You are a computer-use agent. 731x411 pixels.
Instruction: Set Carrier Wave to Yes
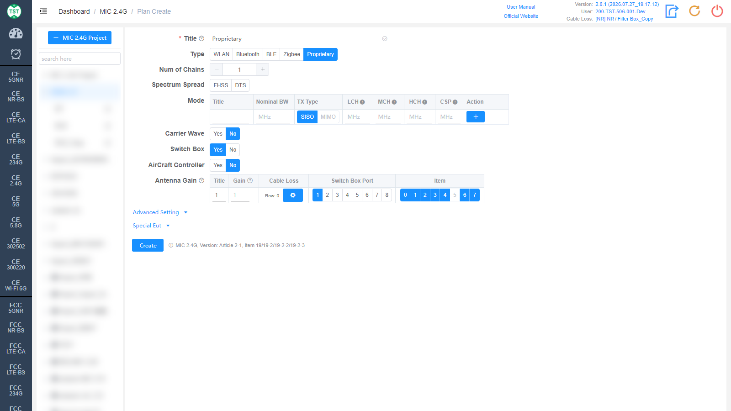coord(218,134)
